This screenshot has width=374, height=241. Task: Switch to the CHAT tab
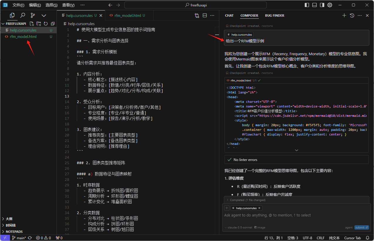229,15
